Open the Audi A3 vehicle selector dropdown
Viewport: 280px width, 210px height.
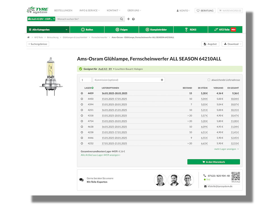[41, 19]
